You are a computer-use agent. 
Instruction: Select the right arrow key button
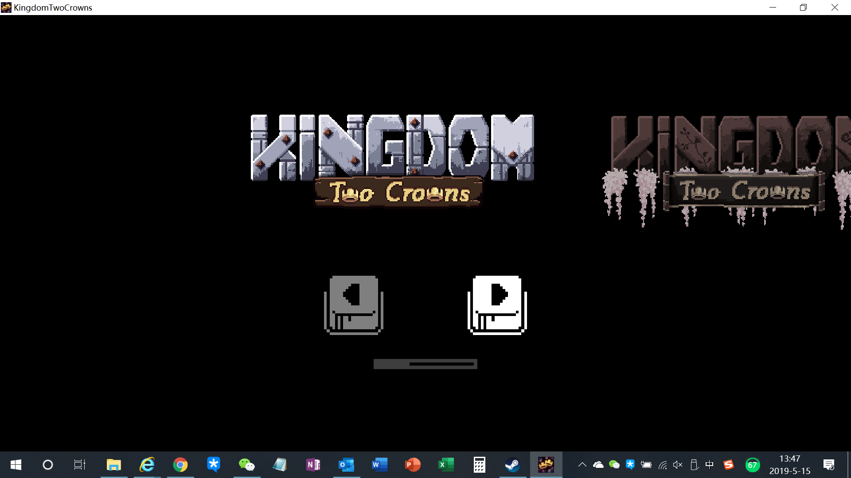(497, 305)
